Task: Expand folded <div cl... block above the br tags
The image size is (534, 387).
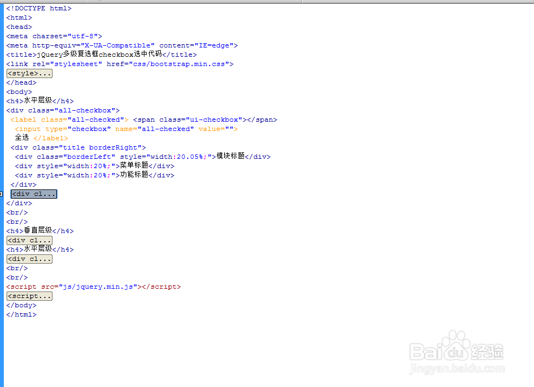Action: (x=30, y=259)
